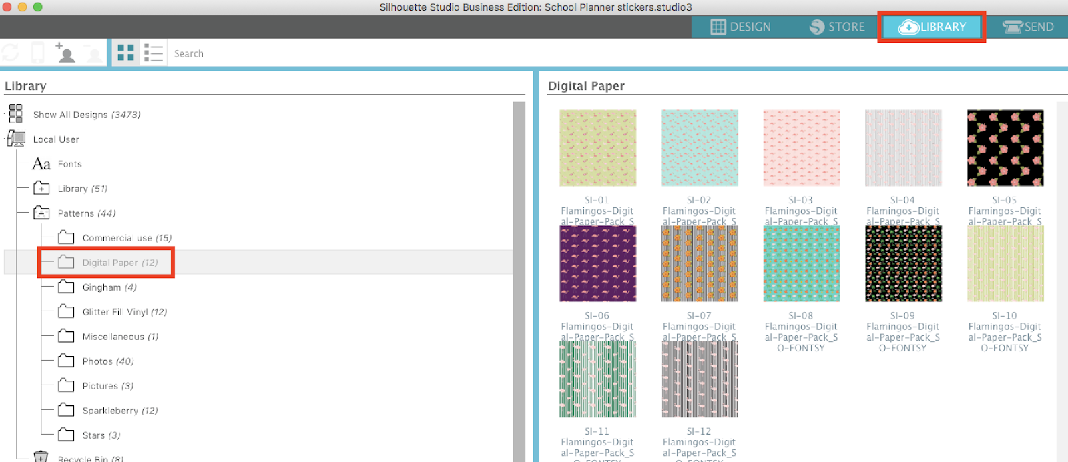Image resolution: width=1068 pixels, height=462 pixels.
Task: Open Gingham (4) folder
Action: pyautogui.click(x=109, y=287)
